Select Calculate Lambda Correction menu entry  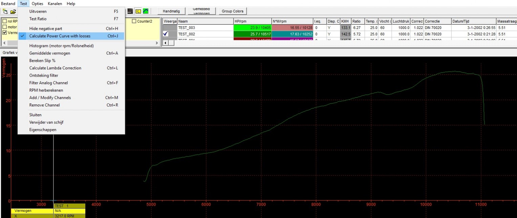tap(55, 68)
